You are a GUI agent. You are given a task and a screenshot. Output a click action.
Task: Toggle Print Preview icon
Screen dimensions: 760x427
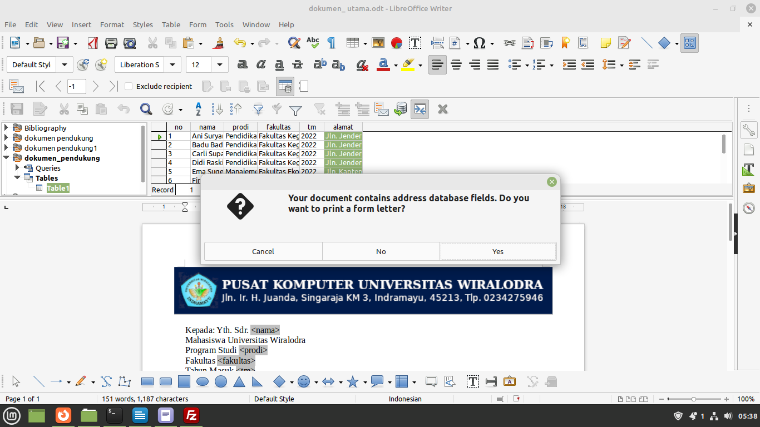[x=130, y=43]
